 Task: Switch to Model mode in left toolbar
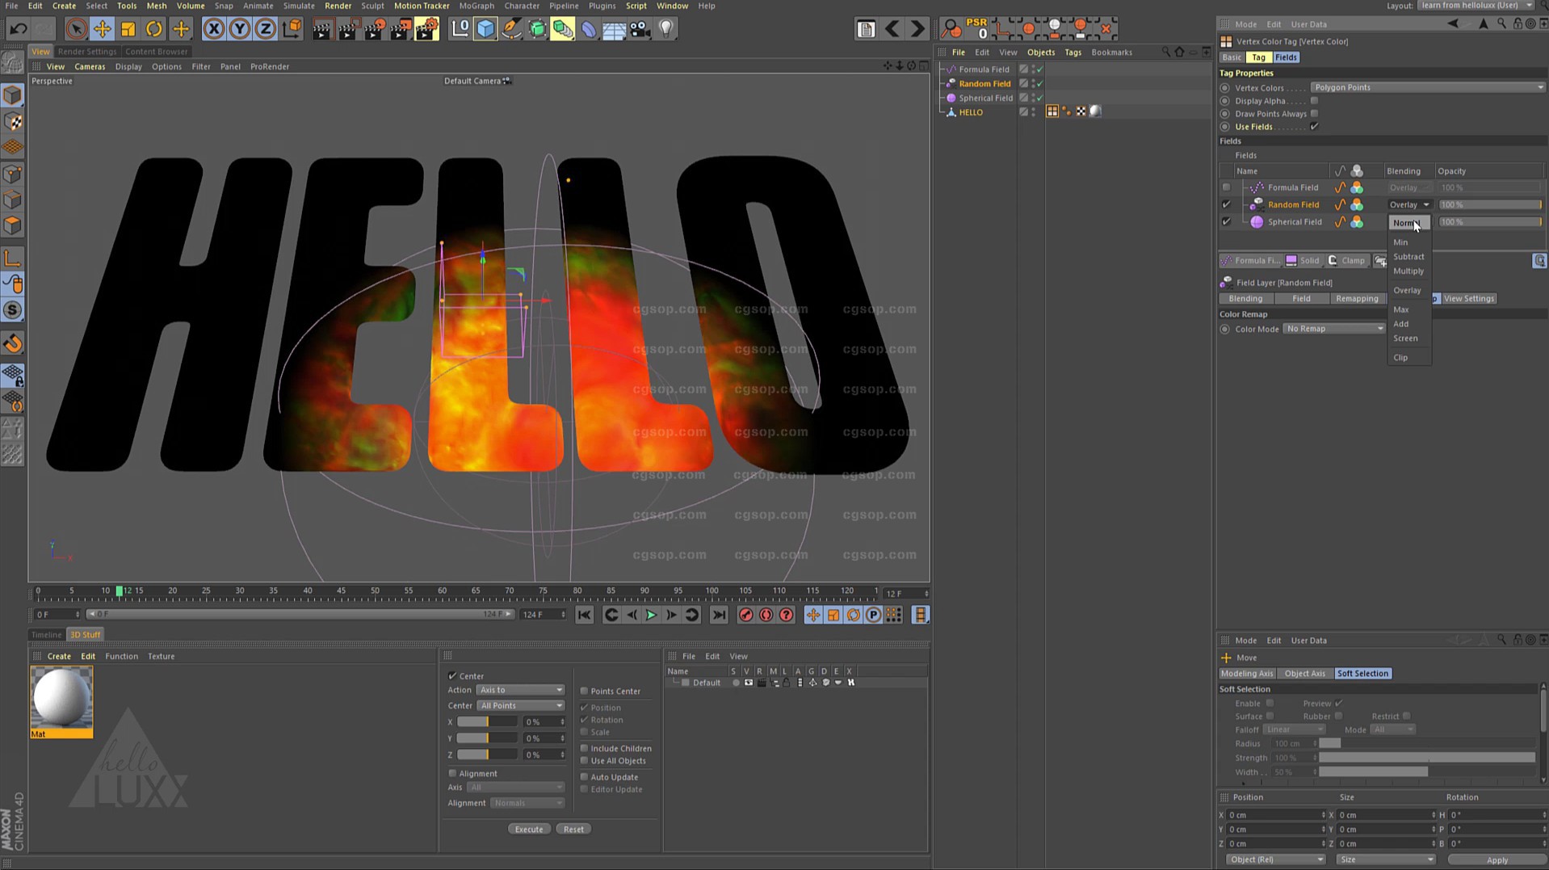click(x=13, y=95)
